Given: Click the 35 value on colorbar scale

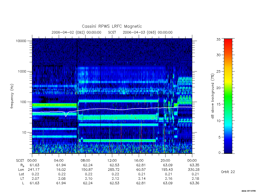Looking at the screenshot, I should pos(218,39).
